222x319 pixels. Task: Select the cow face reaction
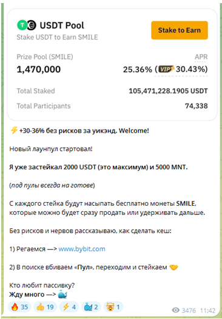113,307
